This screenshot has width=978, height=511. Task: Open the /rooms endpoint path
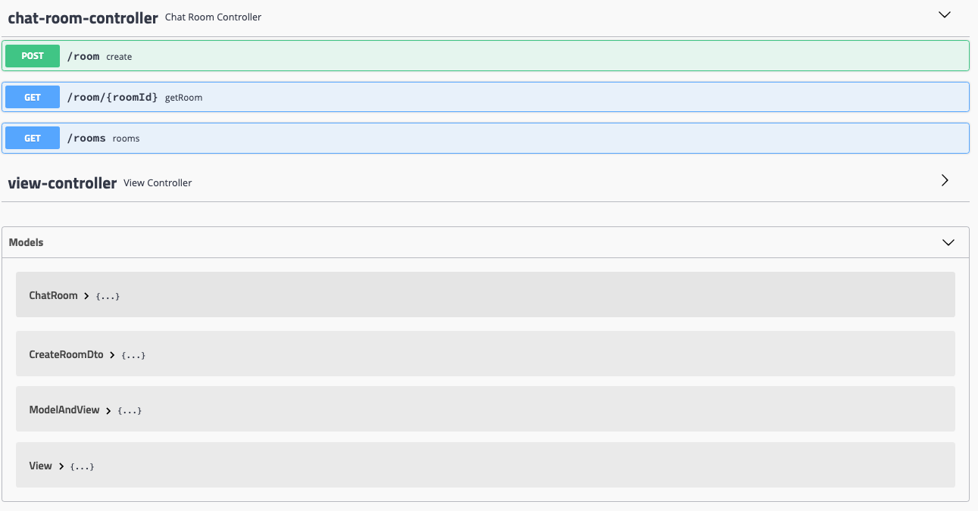(86, 139)
